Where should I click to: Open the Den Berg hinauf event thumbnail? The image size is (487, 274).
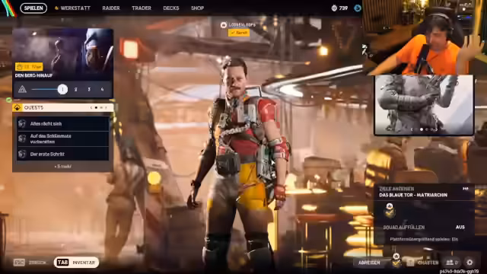pyautogui.click(x=62, y=54)
